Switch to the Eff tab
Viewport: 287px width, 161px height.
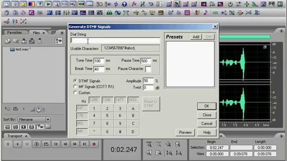point(53,33)
